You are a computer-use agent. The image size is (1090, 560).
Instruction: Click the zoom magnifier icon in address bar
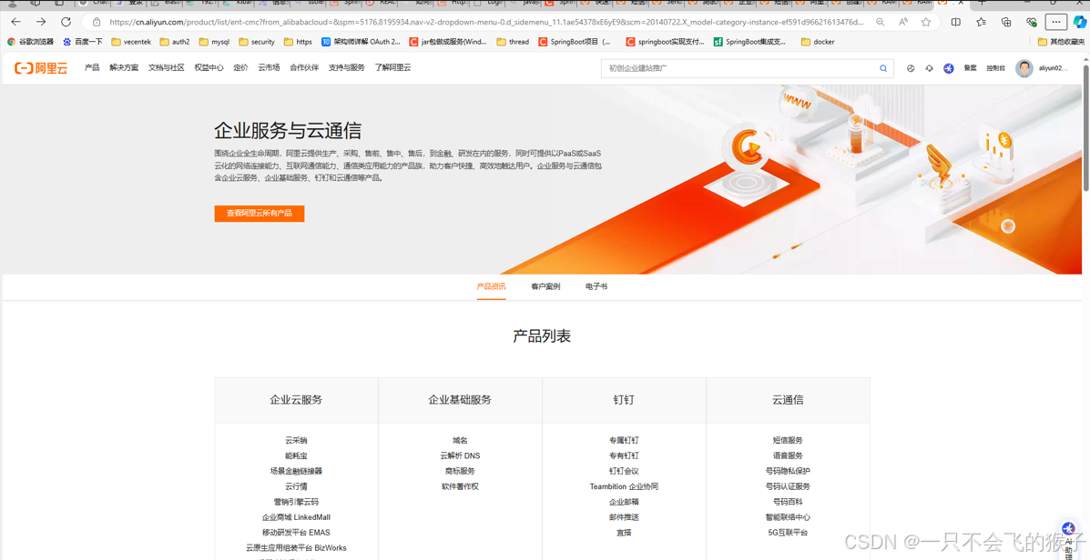point(880,22)
